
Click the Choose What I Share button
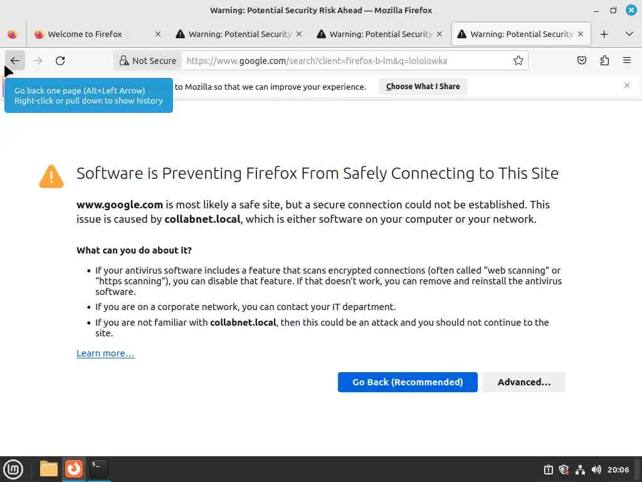point(423,87)
